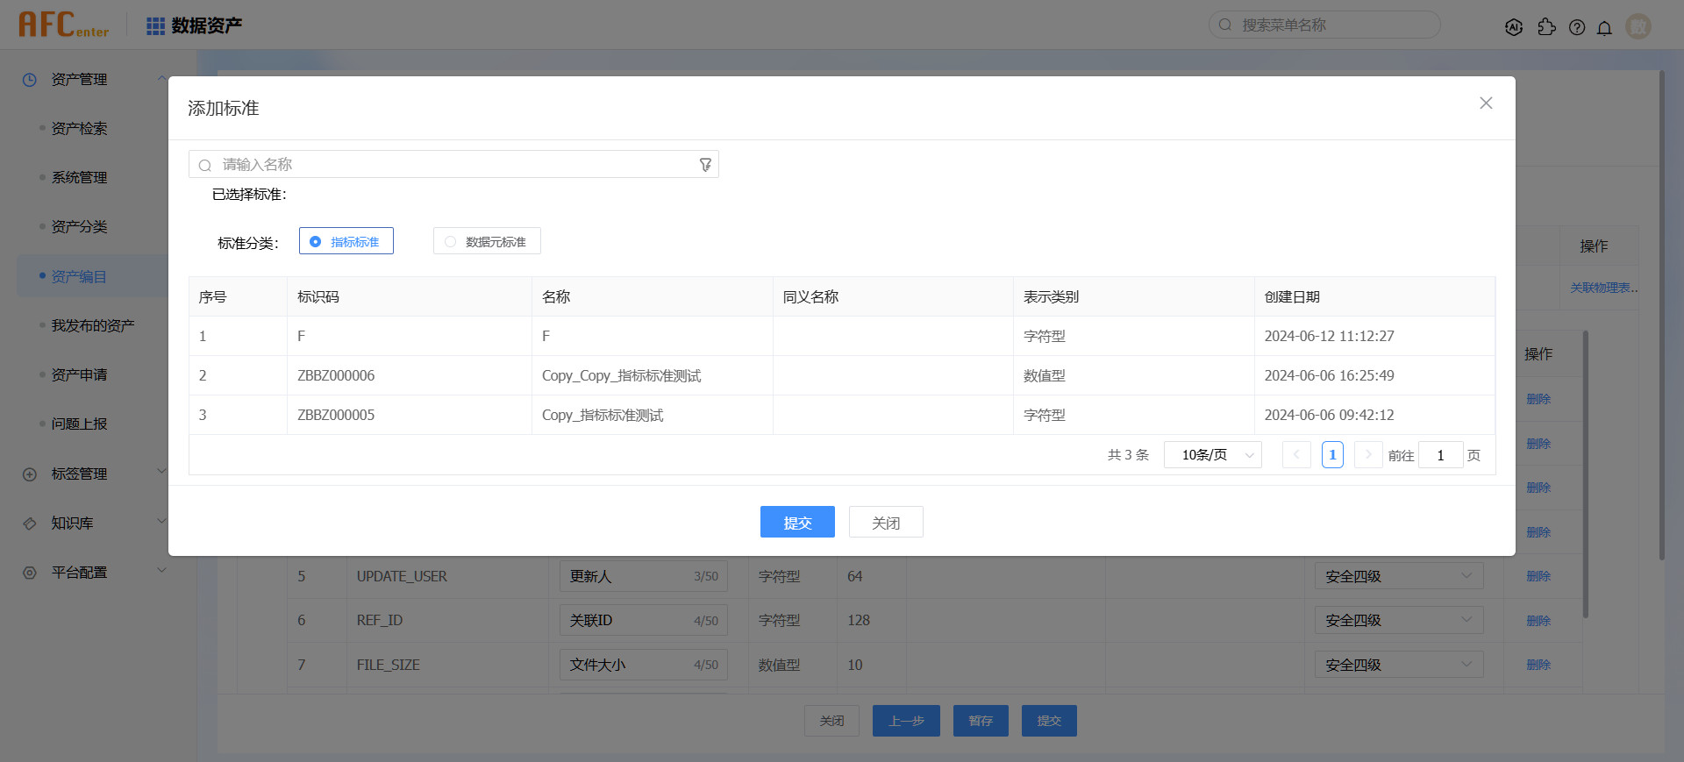The width and height of the screenshot is (1684, 762).
Task: Open 安全四级 dropdown in FILE_SIZE row
Action: tap(1399, 665)
